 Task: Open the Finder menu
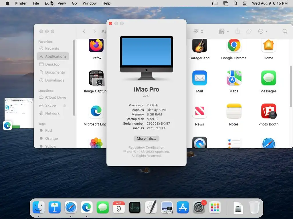coord(21,3)
